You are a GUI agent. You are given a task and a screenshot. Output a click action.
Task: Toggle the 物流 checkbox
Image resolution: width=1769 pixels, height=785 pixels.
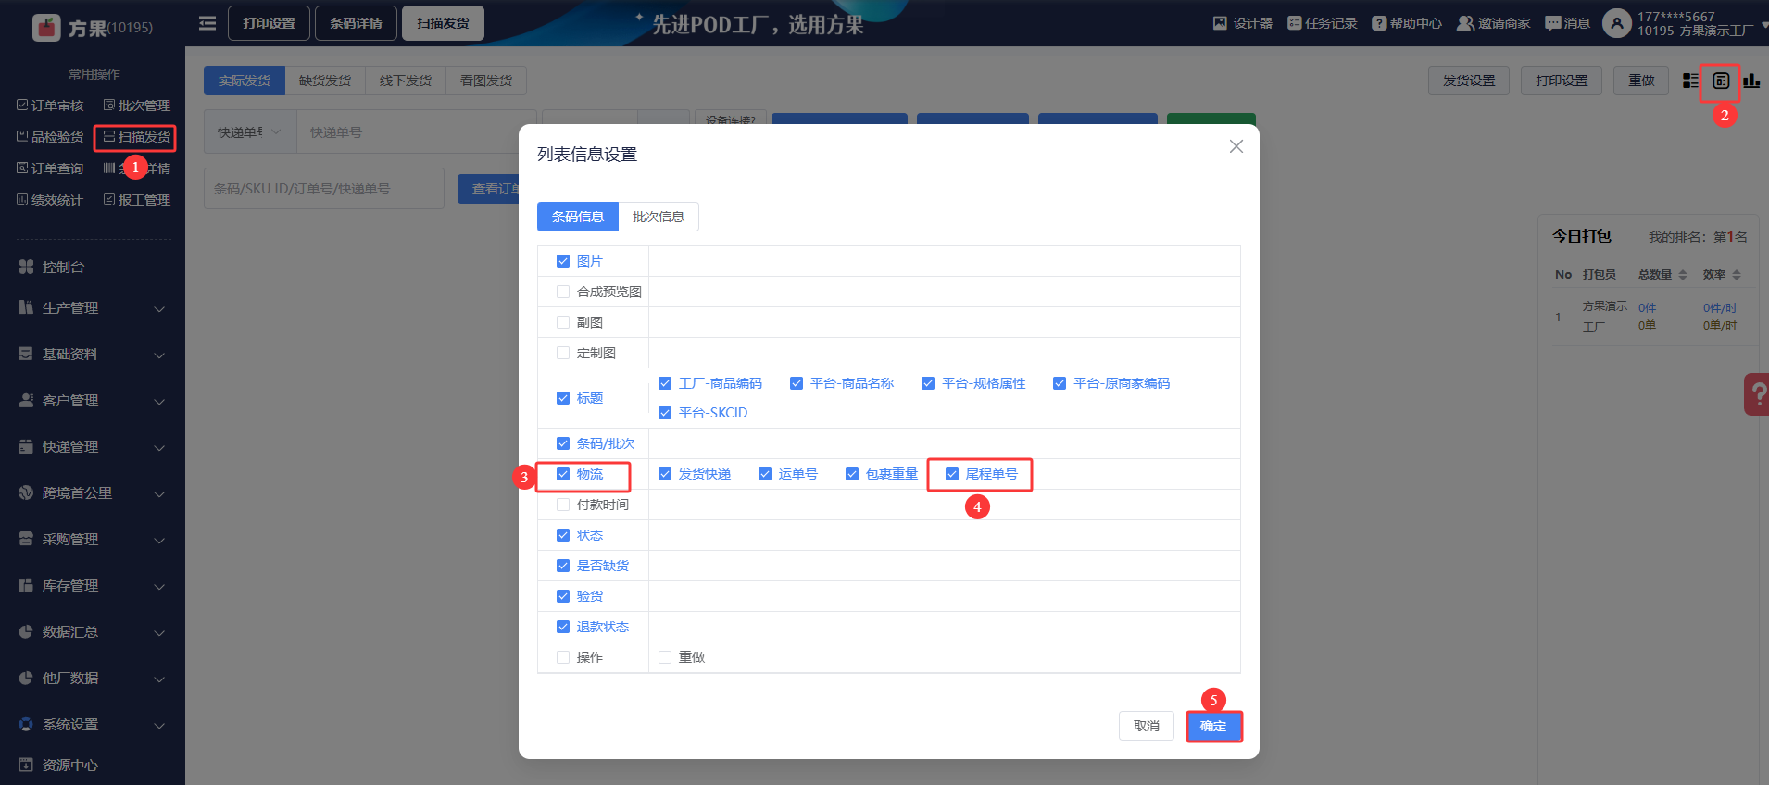tap(563, 474)
